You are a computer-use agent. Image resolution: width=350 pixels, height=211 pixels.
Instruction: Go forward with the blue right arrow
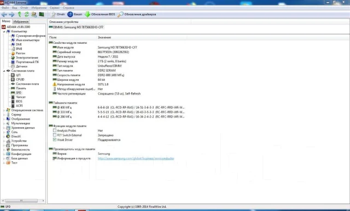pos(11,15)
